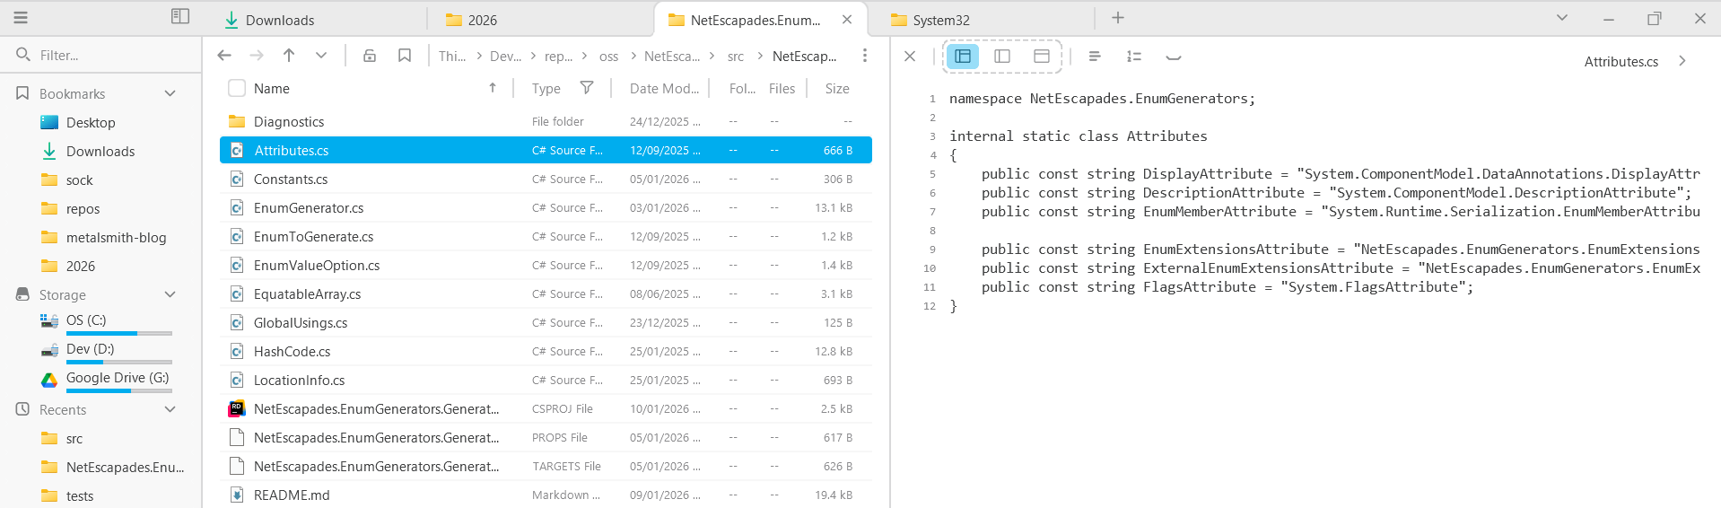The image size is (1721, 508).
Task: Collapse the Recents section
Action: pos(170,409)
